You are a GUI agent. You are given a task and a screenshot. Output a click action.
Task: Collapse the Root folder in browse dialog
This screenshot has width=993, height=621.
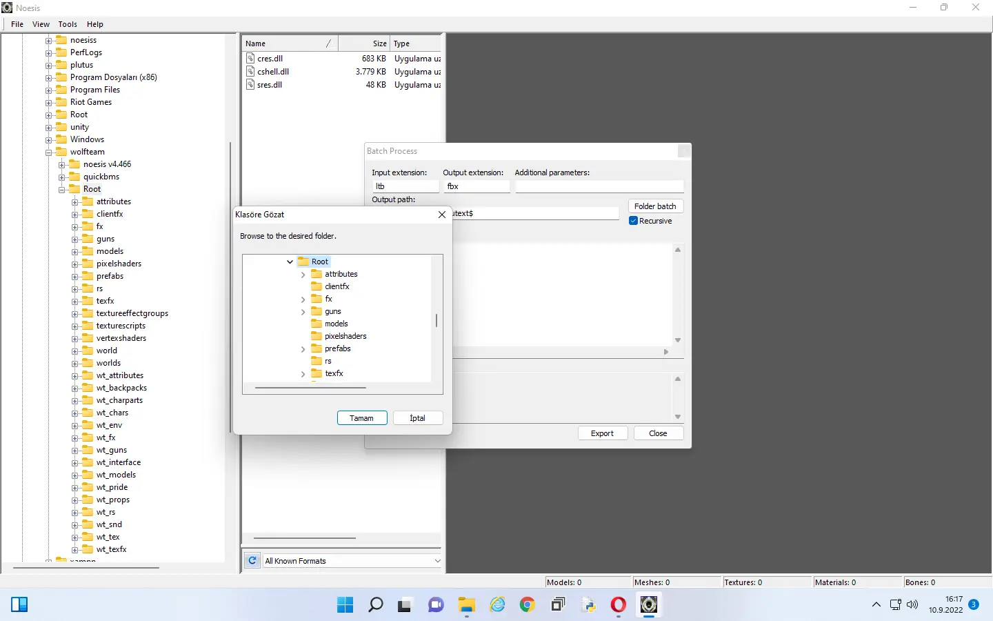click(290, 262)
